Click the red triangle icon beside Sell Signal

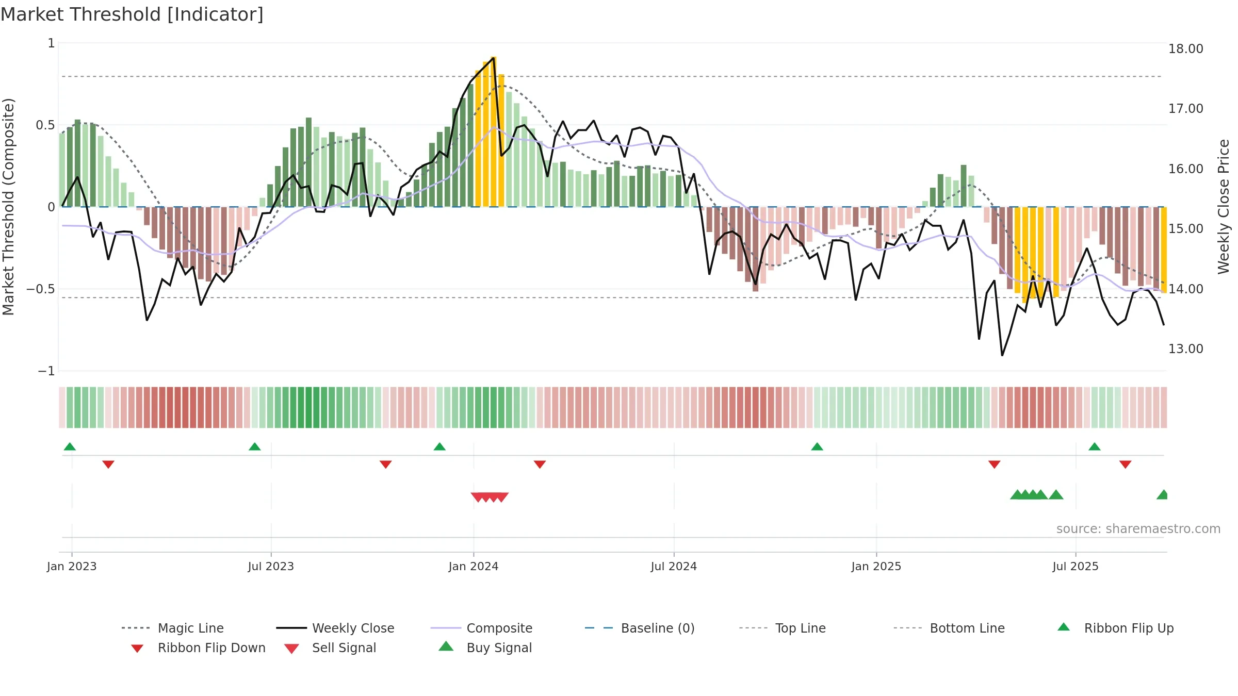coord(291,649)
